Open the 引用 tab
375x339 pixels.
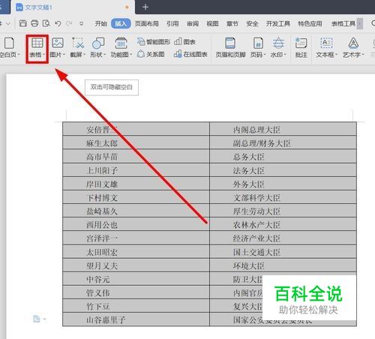pyautogui.click(x=172, y=24)
